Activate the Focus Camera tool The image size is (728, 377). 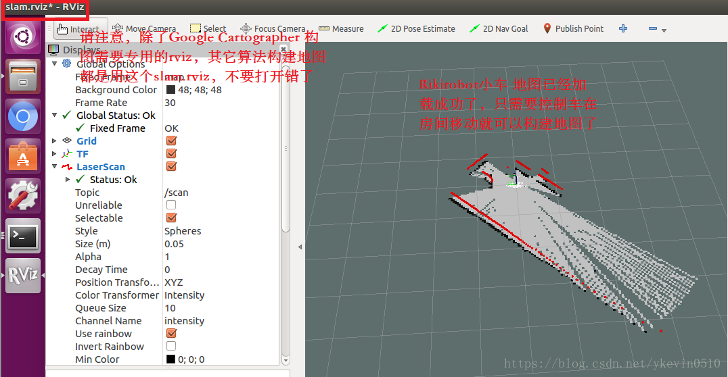[273, 29]
